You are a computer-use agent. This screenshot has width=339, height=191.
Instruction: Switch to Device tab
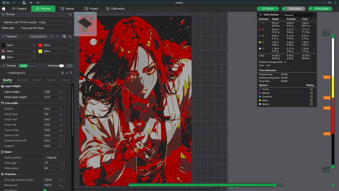point(67,8)
